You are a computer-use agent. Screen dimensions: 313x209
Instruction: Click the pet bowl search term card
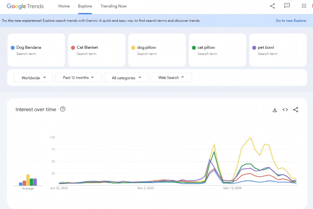278,50
